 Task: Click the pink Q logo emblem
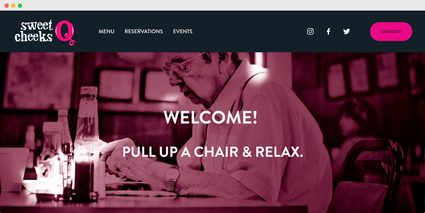click(66, 33)
